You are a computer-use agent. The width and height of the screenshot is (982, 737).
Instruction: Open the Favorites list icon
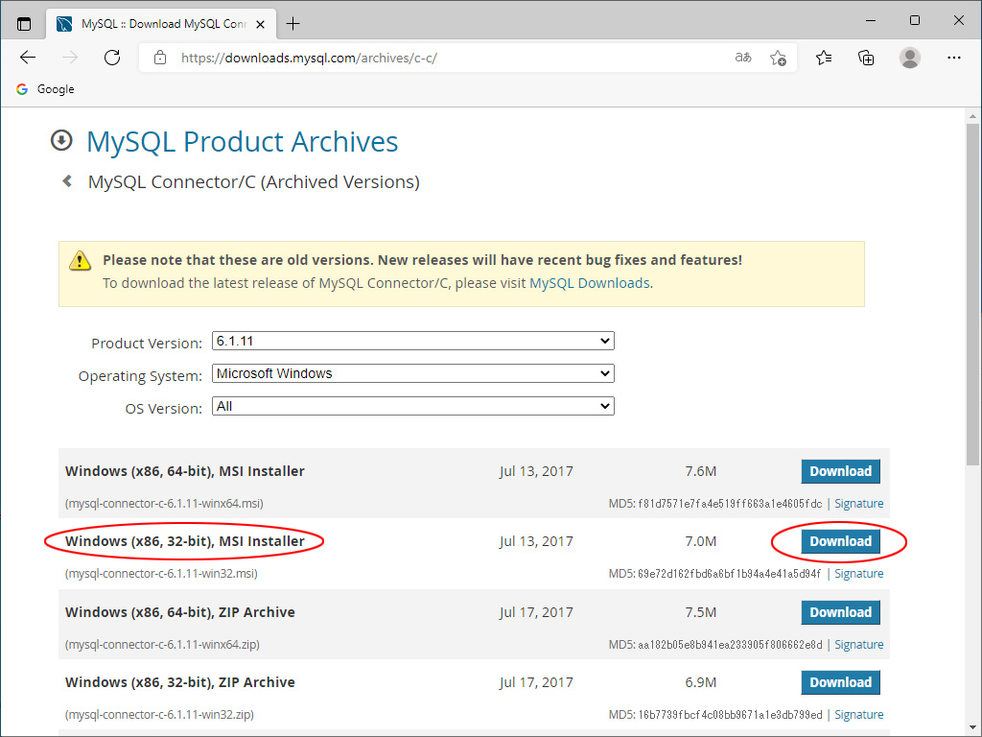tap(824, 58)
